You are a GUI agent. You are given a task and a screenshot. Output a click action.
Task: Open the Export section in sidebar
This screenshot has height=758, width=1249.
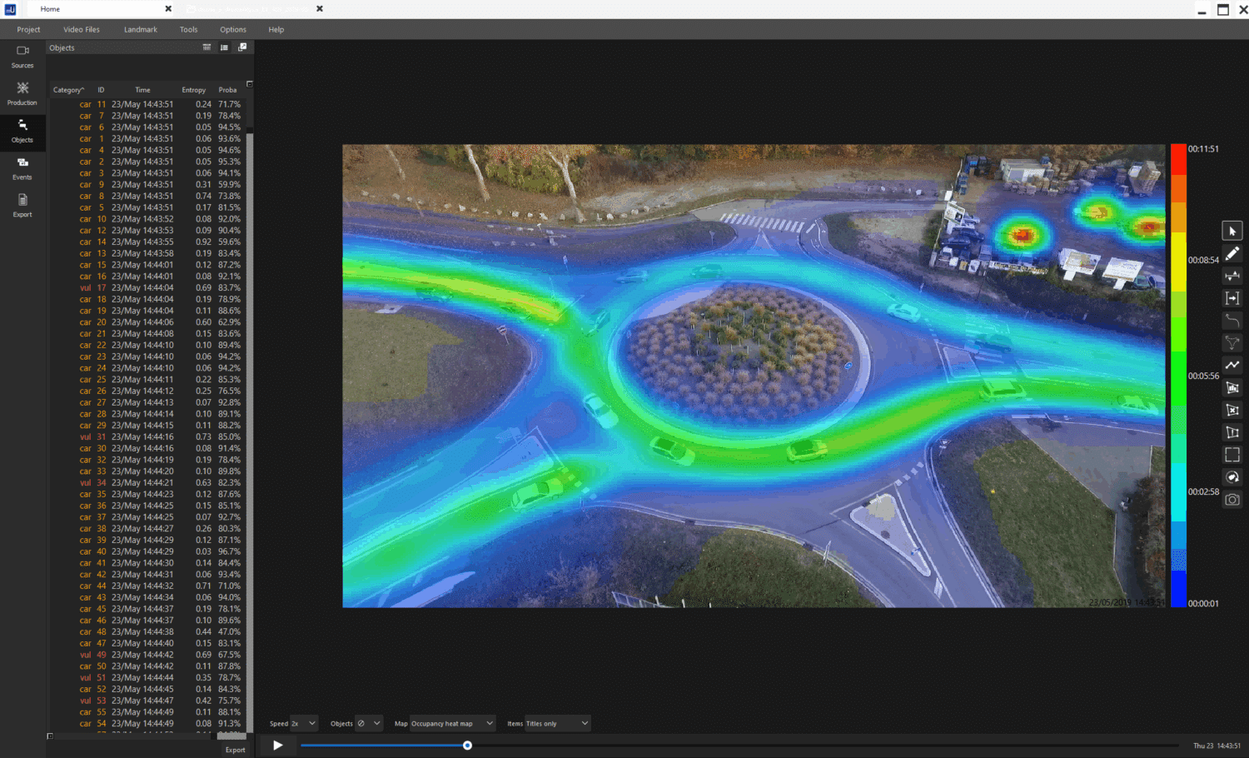pos(22,206)
